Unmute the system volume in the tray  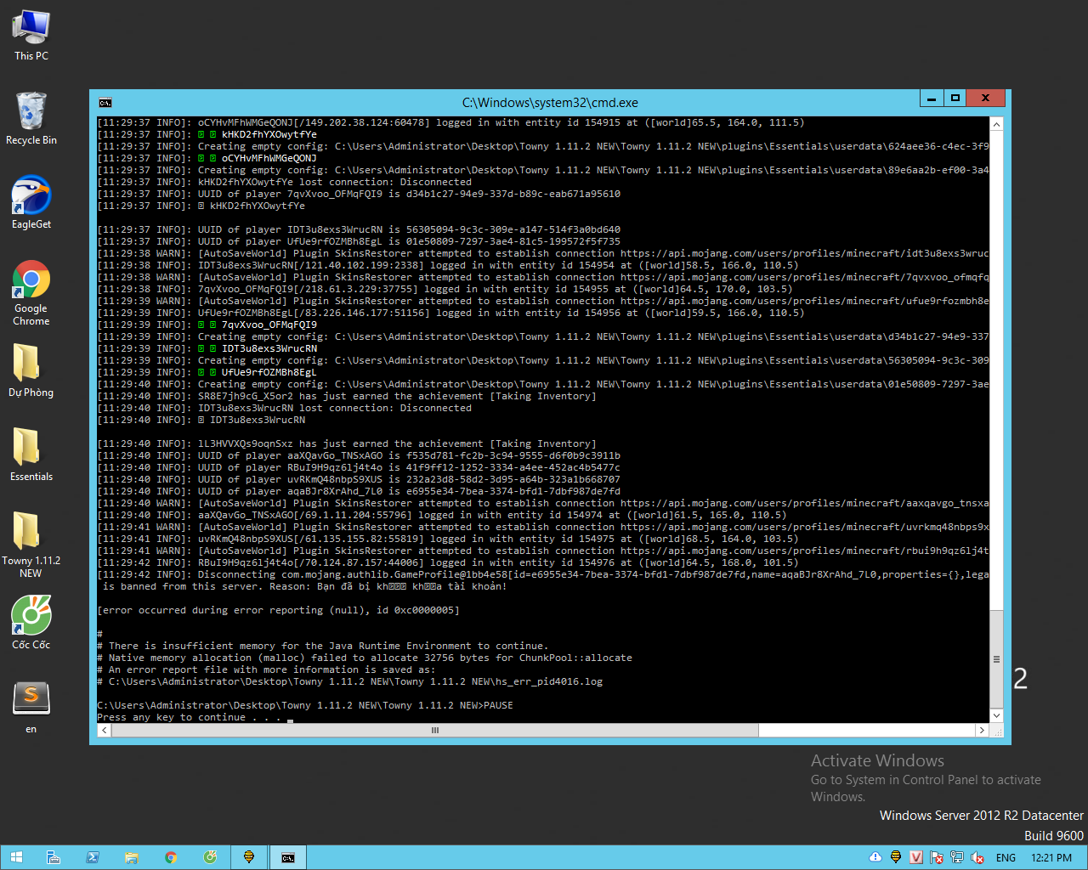point(977,857)
